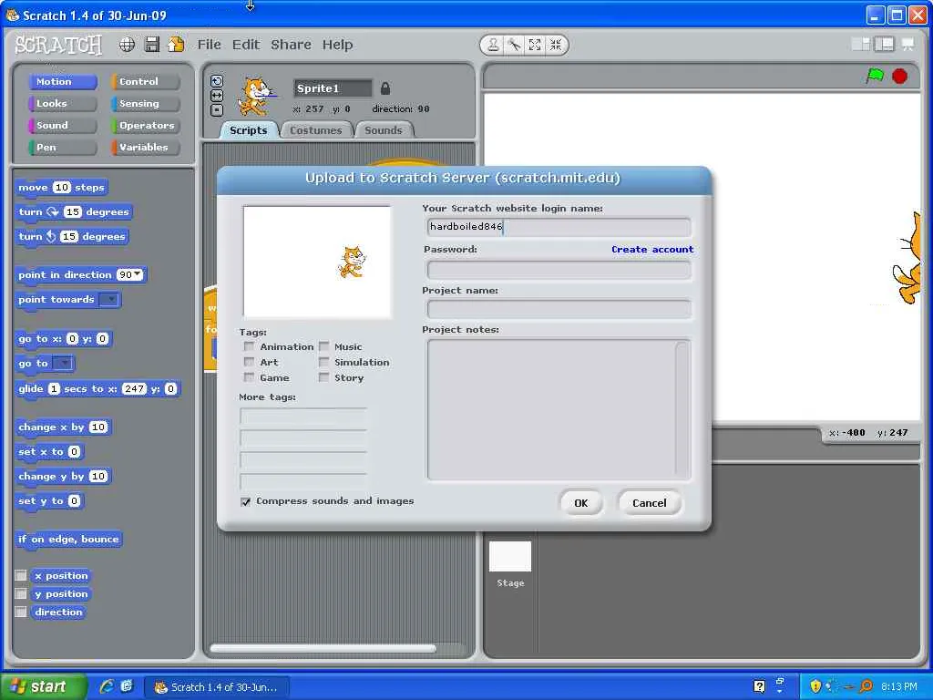Image resolution: width=933 pixels, height=700 pixels.
Task: Switch to small stage view
Action: pos(861,44)
